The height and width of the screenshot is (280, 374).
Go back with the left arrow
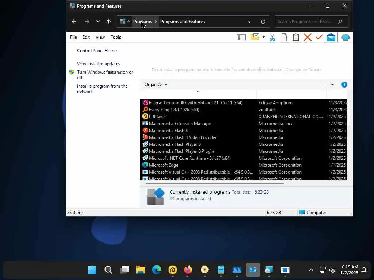coord(74,22)
